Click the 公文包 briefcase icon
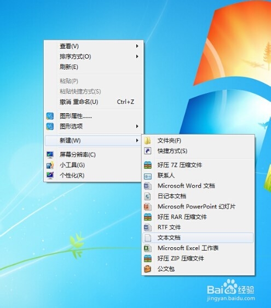The width and height of the screenshot is (271, 308). (148, 269)
